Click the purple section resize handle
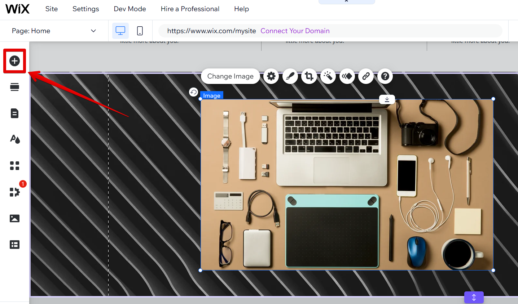The width and height of the screenshot is (518, 304). tap(474, 298)
